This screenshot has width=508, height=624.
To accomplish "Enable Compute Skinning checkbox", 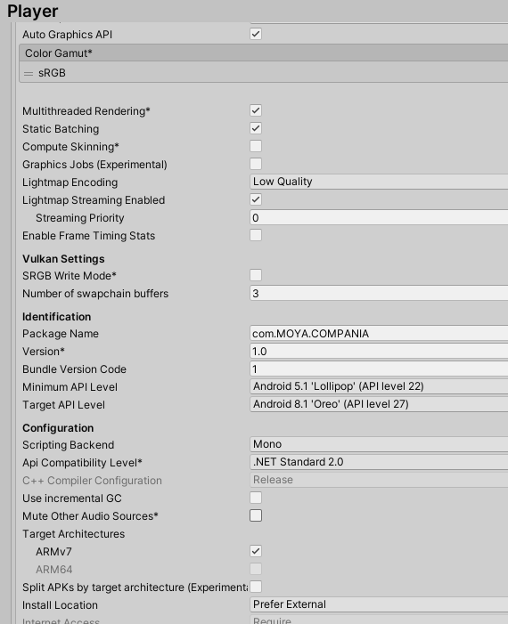I will click(x=256, y=146).
